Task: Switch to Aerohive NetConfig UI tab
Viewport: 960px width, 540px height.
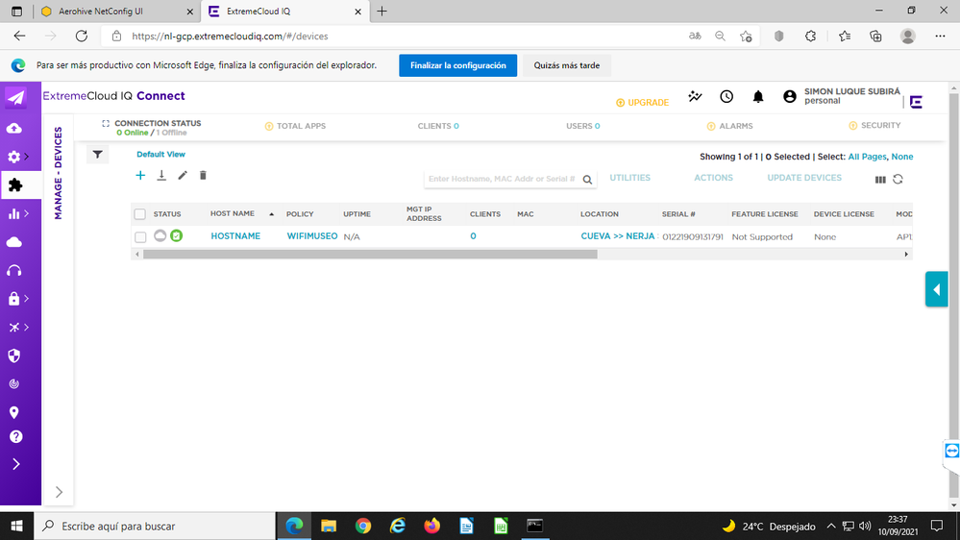Action: point(117,11)
